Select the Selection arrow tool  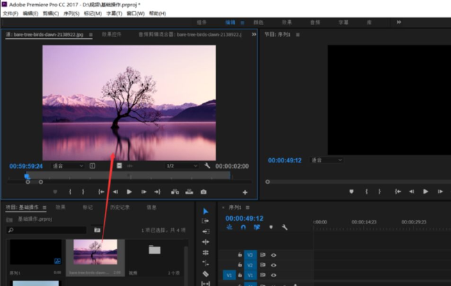pos(206,211)
